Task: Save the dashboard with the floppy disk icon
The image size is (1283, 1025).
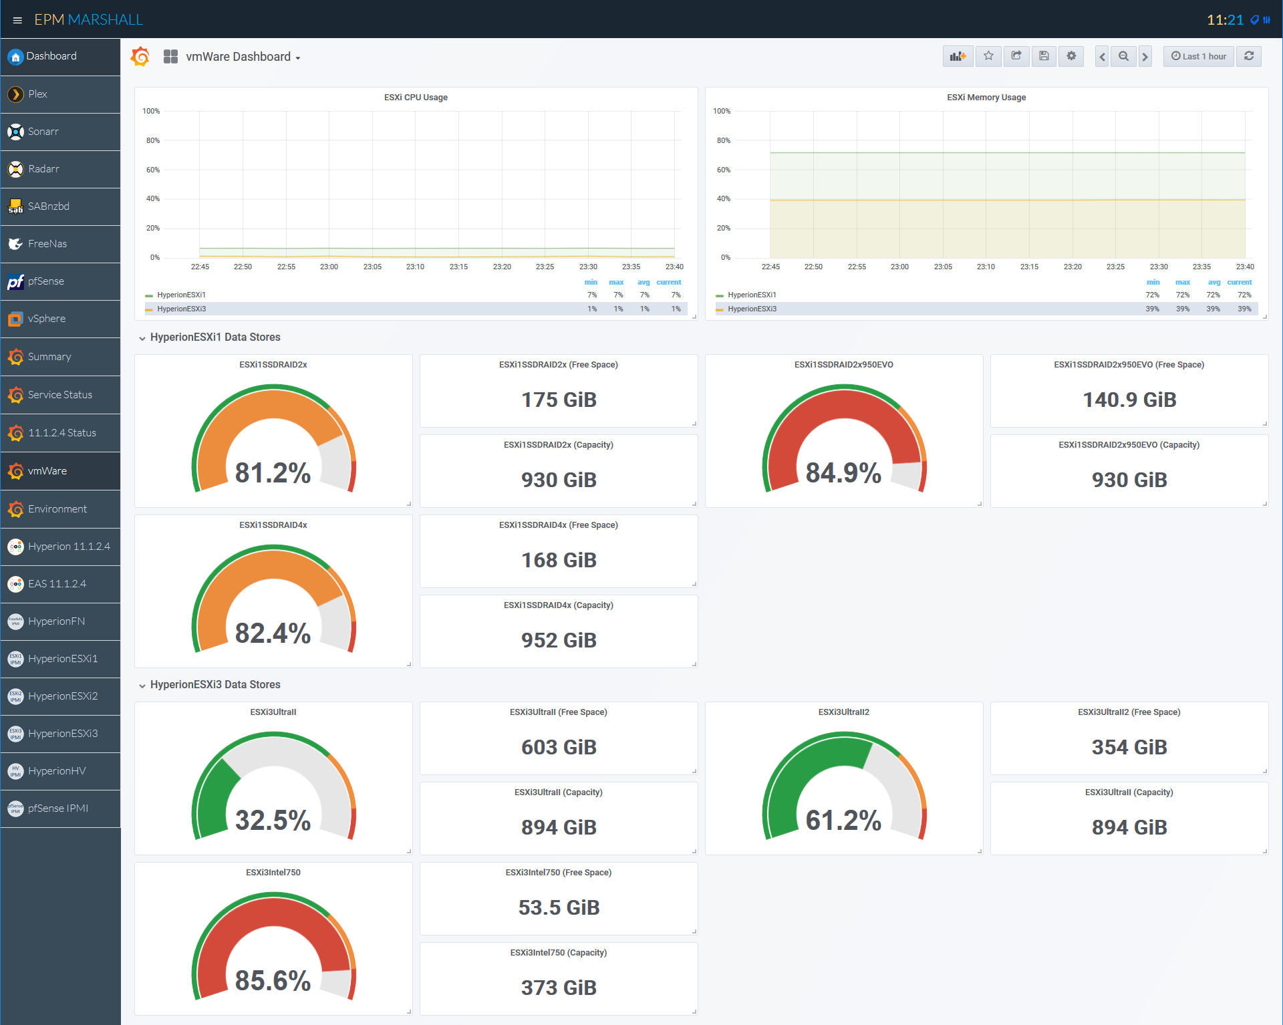Action: [x=1044, y=57]
